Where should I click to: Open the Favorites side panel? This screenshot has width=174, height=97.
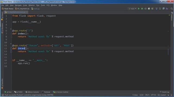coord(2,84)
